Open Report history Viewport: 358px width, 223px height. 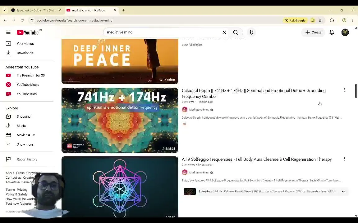pyautogui.click(x=27, y=159)
